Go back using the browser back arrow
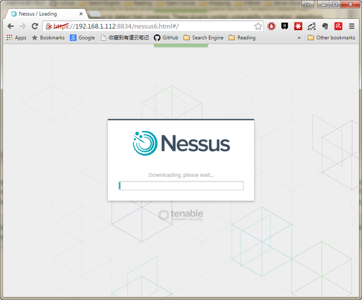This screenshot has height=300, width=362. click(x=11, y=26)
